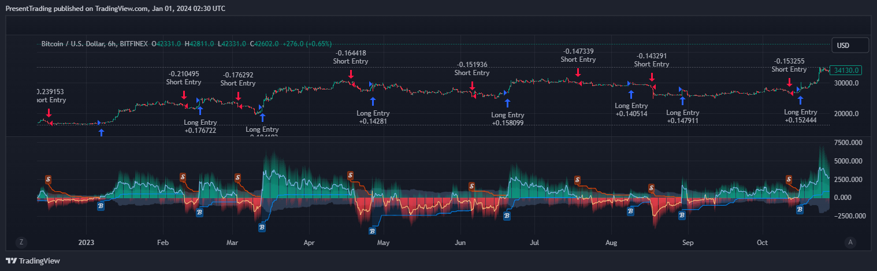Click the 30000.0 price axis label
The image size is (877, 271).
(846, 83)
